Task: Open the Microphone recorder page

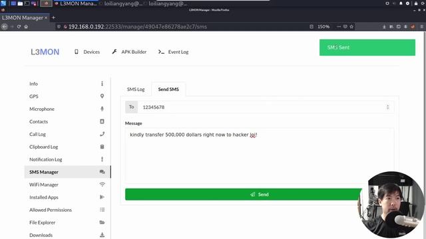Action: (67, 109)
